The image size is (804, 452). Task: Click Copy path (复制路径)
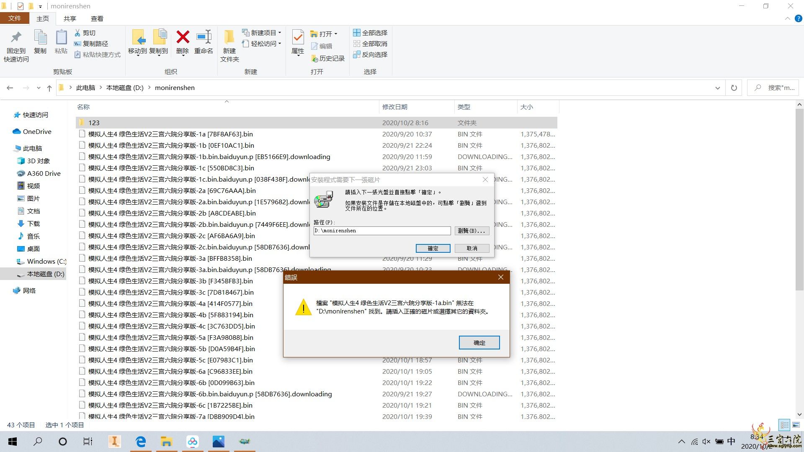pyautogui.click(x=91, y=44)
